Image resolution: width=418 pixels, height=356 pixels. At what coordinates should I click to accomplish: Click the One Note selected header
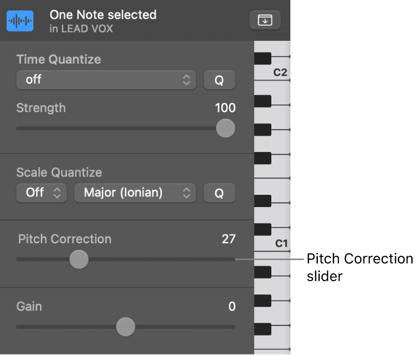[x=103, y=15]
